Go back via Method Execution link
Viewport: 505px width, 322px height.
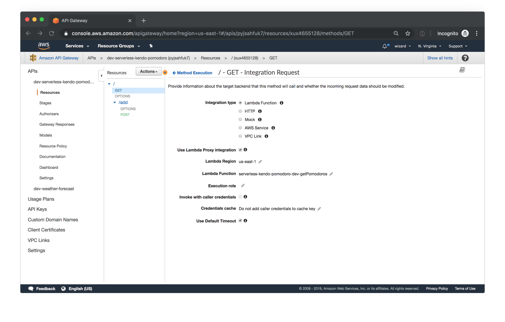(x=192, y=73)
